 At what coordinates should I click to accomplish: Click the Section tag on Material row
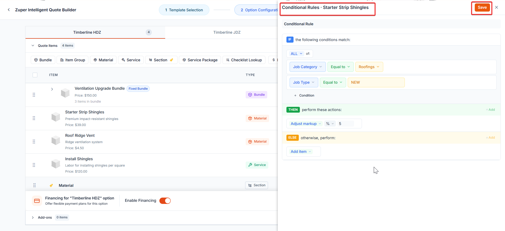(257, 185)
